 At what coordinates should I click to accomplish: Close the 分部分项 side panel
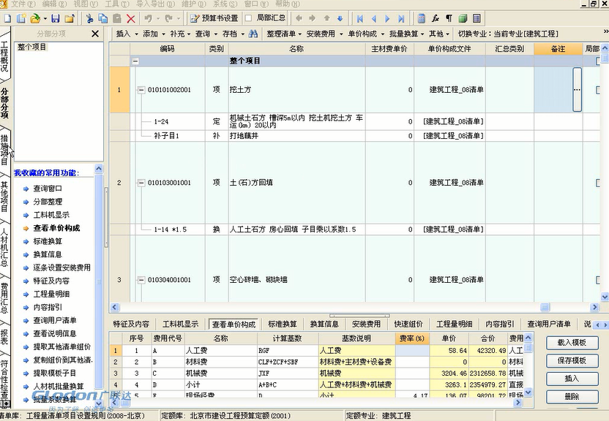pyautogui.click(x=94, y=34)
